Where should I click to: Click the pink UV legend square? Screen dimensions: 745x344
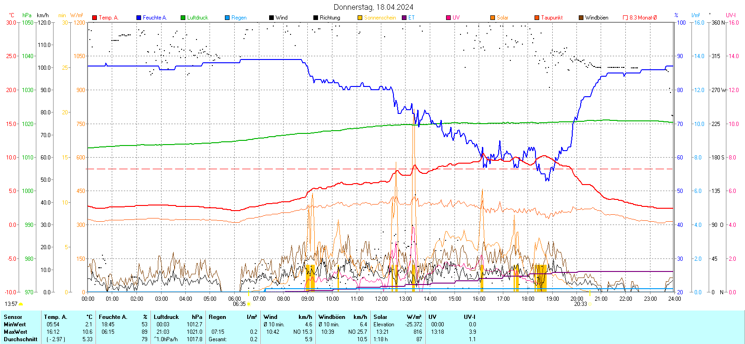coord(448,18)
